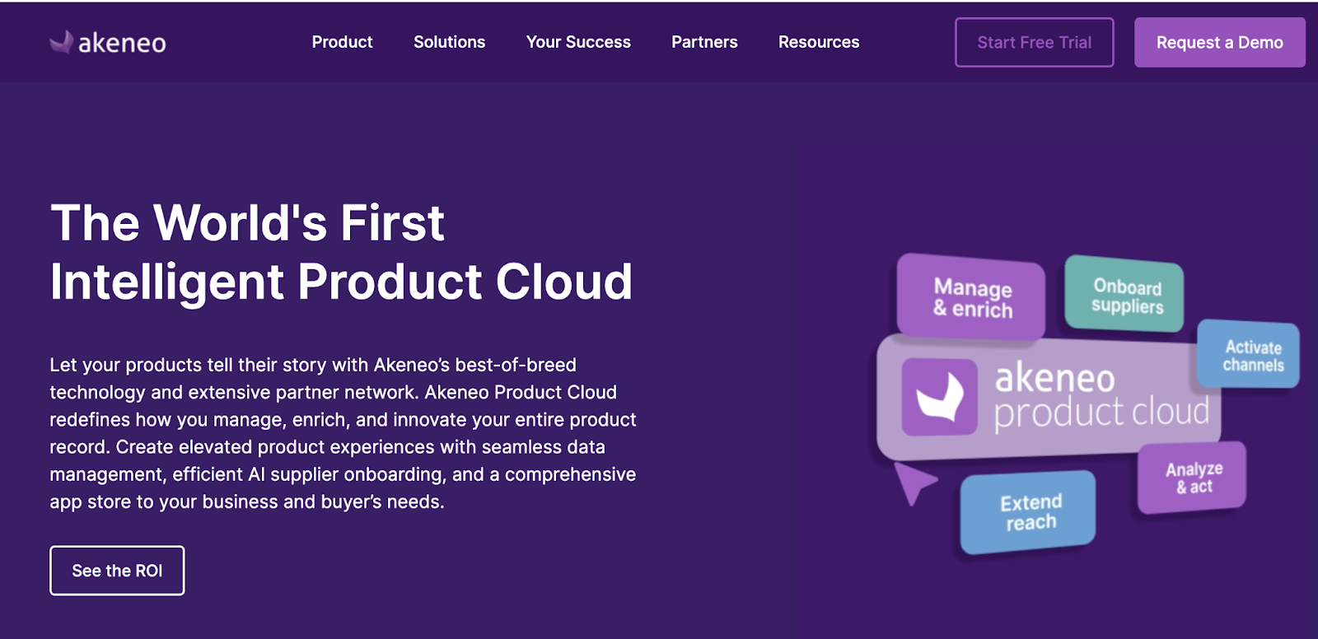Click Request a Demo button

coord(1219,43)
